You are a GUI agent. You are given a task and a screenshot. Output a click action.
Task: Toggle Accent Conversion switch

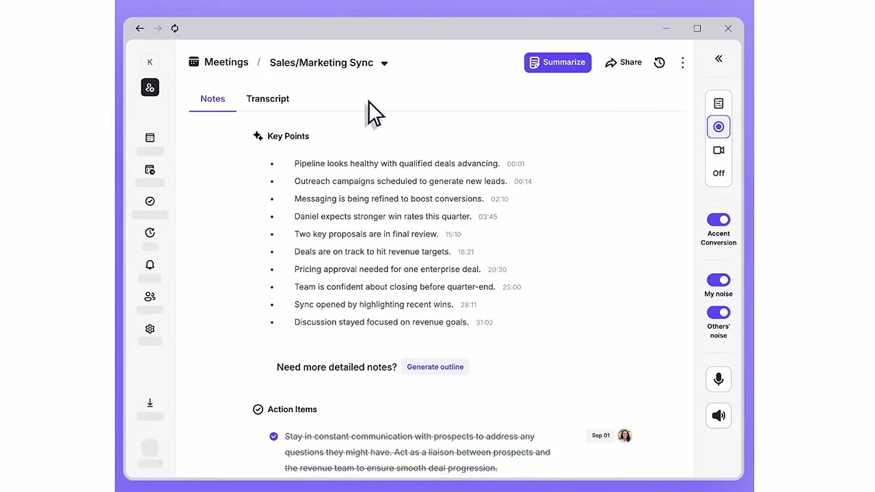pyautogui.click(x=718, y=219)
